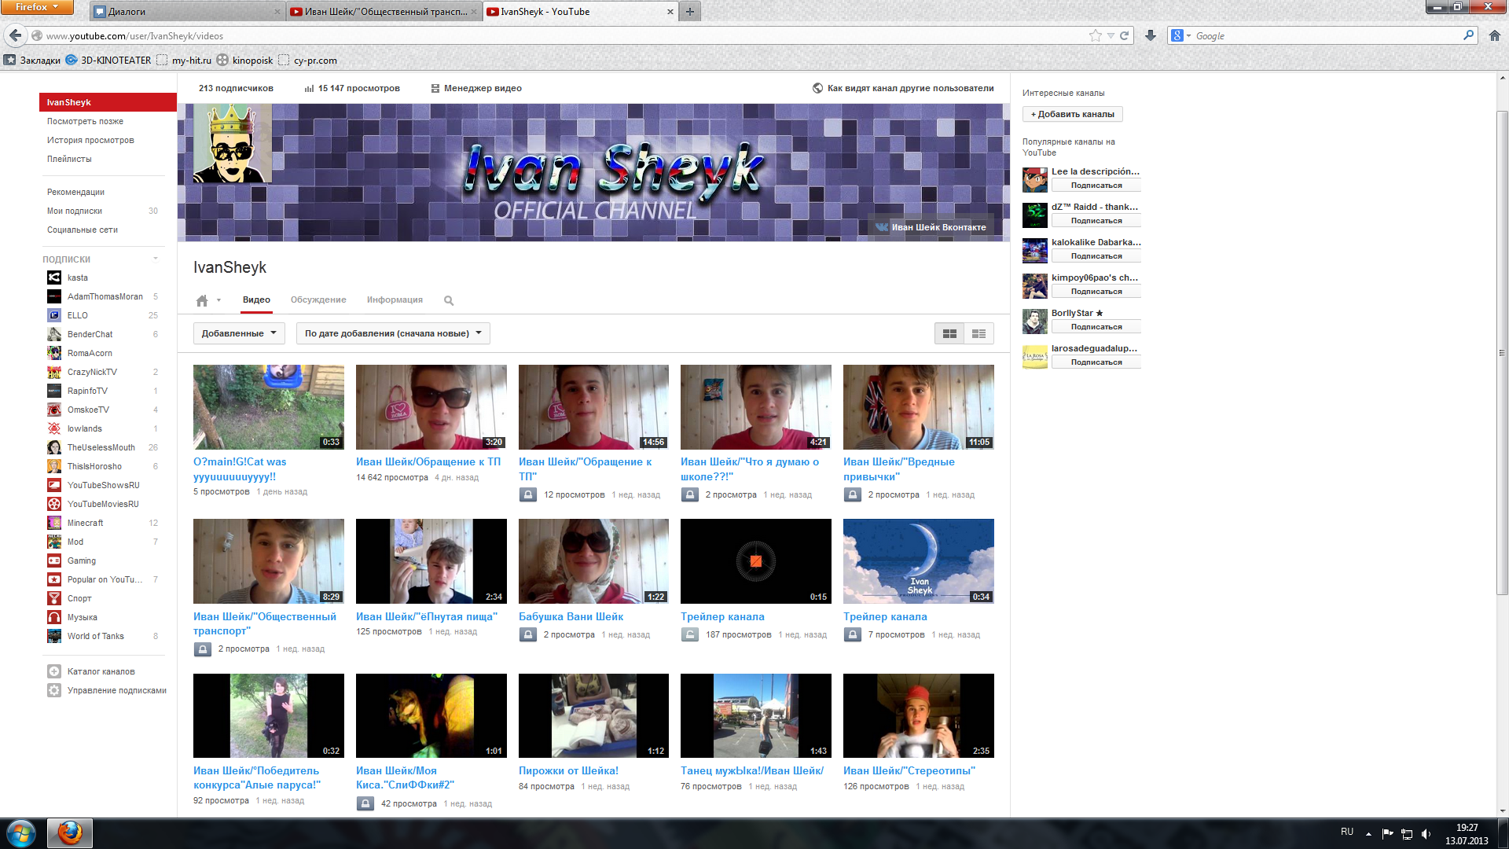Open the Информация channel tab

(395, 300)
